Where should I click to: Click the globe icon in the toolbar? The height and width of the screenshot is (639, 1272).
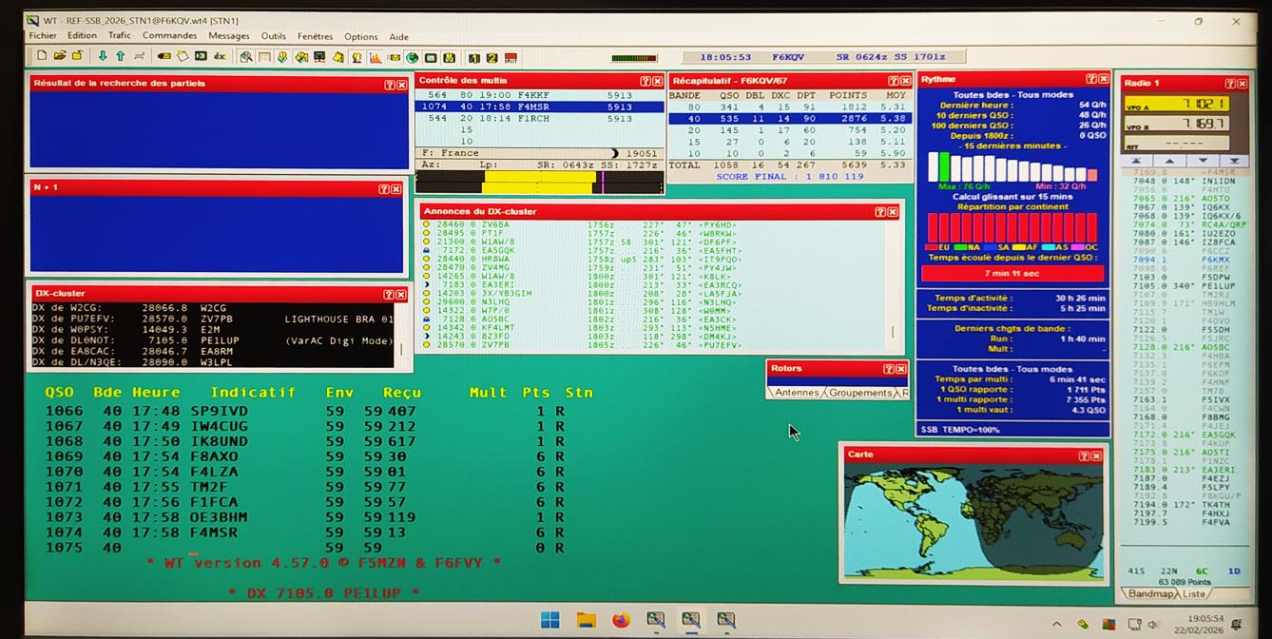tap(412, 58)
